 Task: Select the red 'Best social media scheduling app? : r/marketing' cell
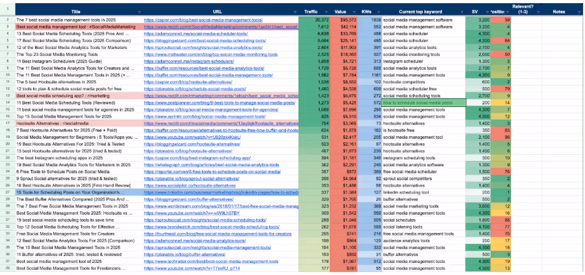(78, 95)
